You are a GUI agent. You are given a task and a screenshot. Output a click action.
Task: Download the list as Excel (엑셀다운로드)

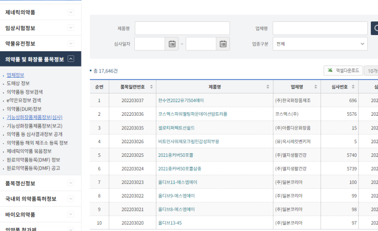(x=343, y=71)
